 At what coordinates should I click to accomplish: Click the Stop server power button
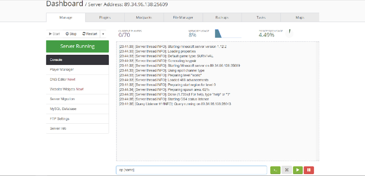click(71, 34)
